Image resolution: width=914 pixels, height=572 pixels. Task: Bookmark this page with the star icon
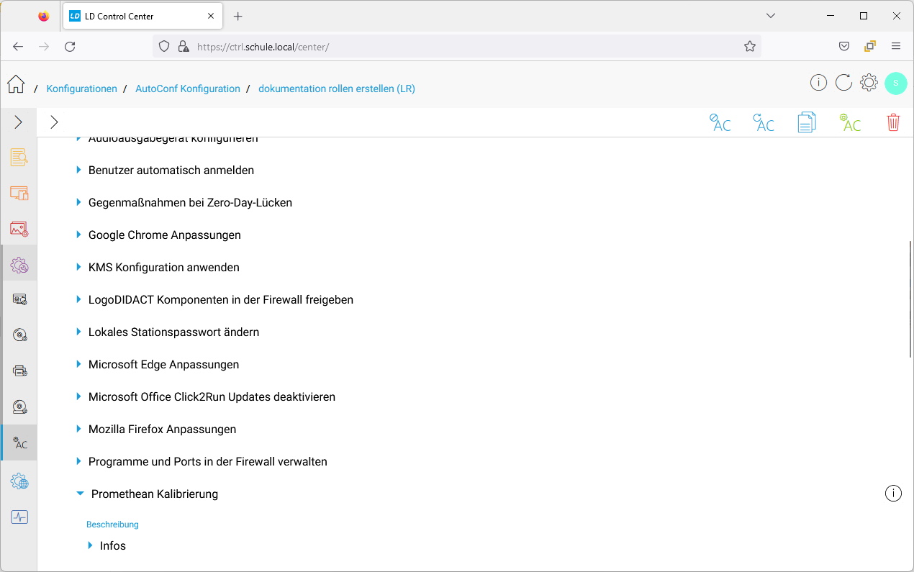(750, 46)
